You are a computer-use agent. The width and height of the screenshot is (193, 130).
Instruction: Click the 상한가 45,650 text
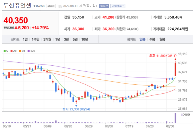(127, 17)
